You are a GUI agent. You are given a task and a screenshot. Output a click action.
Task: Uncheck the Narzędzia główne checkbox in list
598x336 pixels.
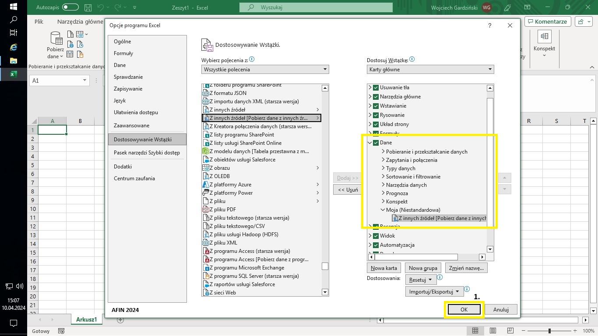376,96
